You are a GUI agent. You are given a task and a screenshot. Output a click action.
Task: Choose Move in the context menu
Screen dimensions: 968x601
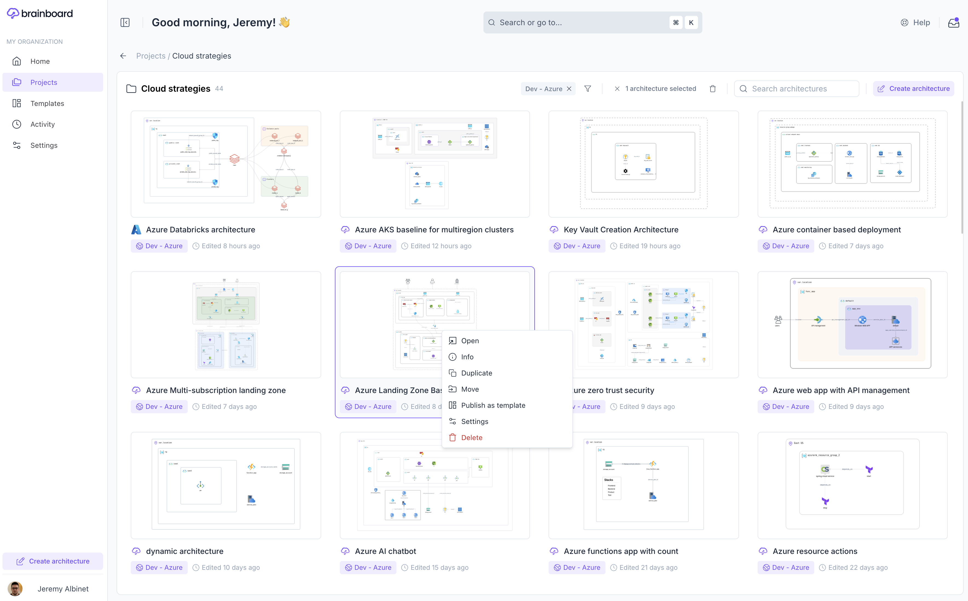470,389
